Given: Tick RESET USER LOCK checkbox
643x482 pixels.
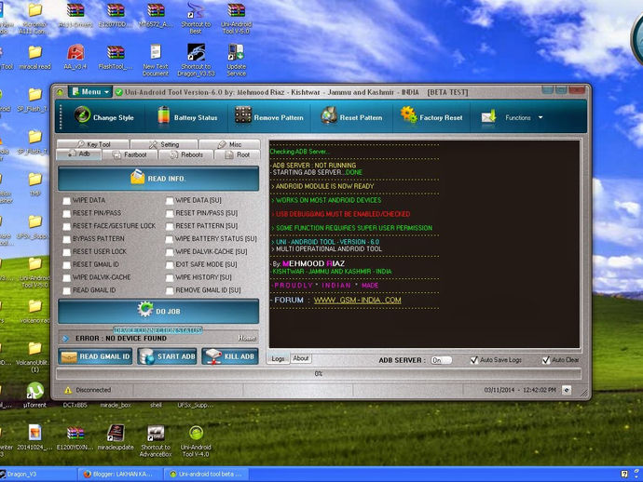Looking at the screenshot, I should [67, 252].
